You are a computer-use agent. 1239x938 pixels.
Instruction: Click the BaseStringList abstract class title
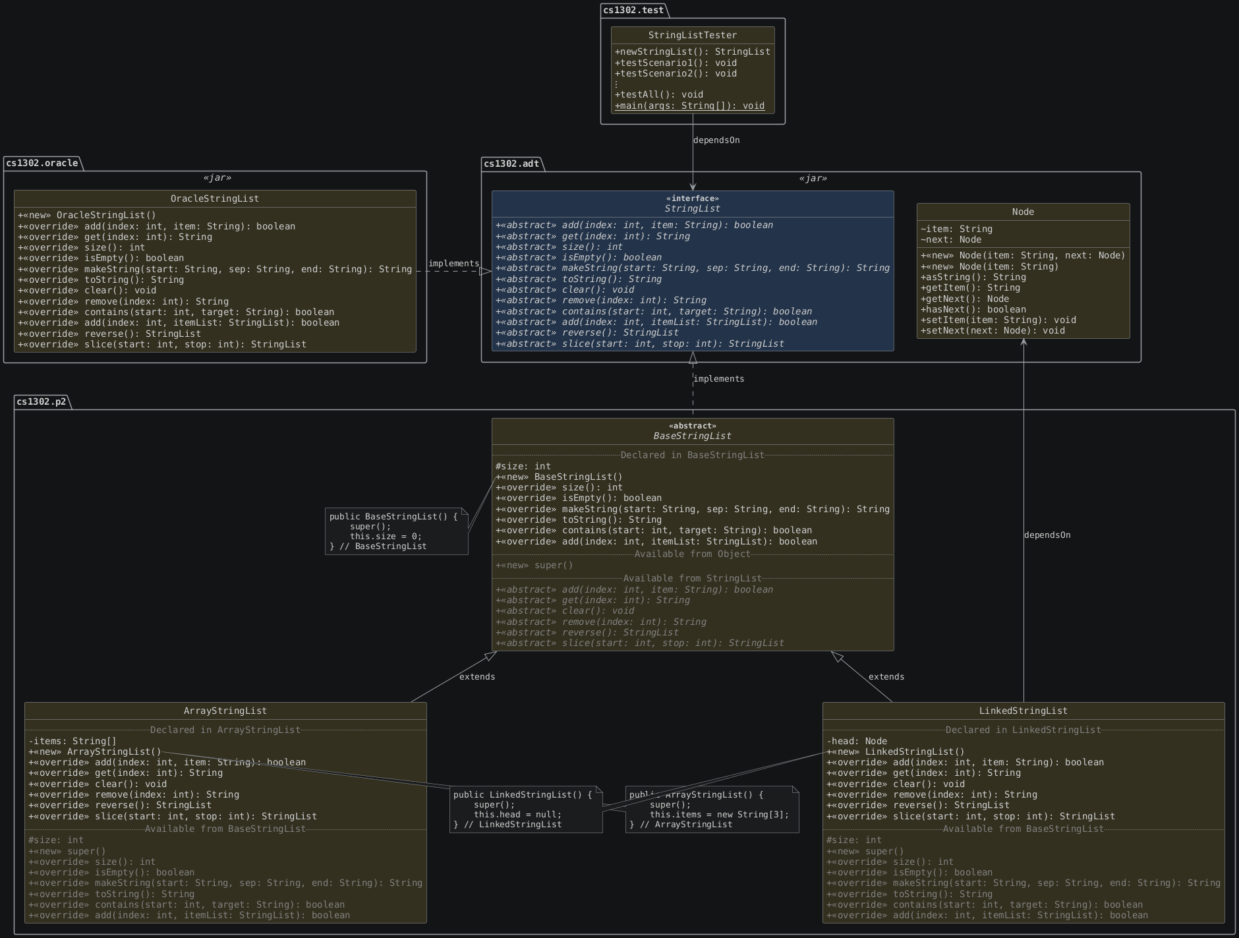pos(693,436)
